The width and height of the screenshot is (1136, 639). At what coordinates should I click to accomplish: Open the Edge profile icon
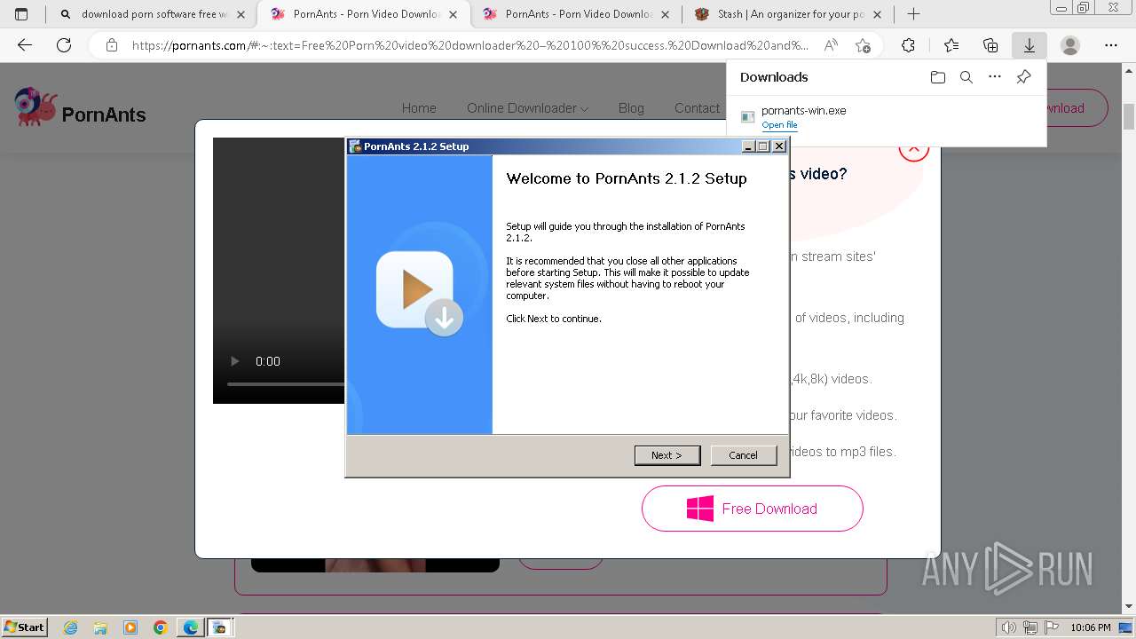[x=1070, y=45]
